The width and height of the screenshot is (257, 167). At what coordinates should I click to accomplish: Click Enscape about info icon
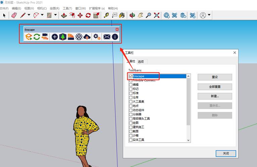click(115, 37)
